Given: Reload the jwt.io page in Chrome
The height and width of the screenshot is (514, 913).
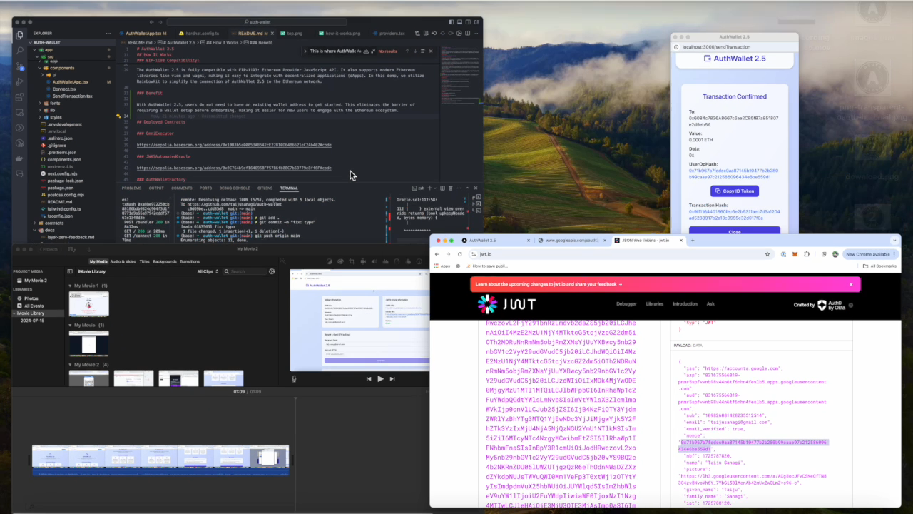Looking at the screenshot, I should point(460,254).
